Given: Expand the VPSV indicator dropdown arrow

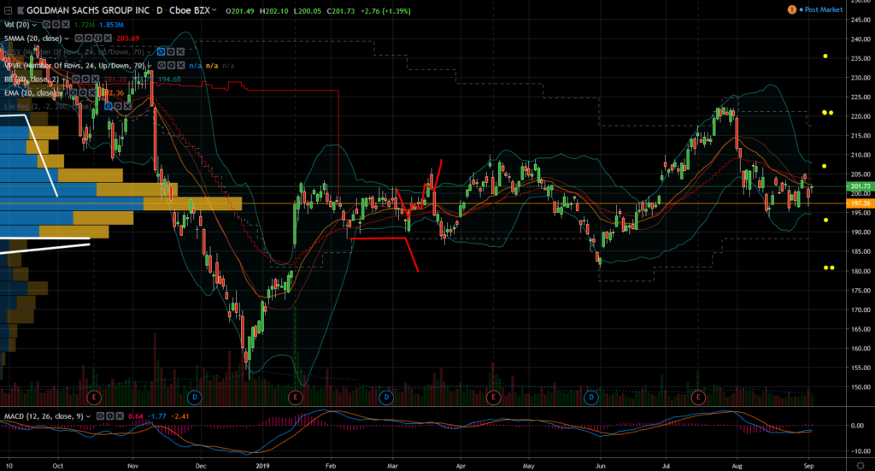Looking at the screenshot, I should pos(149,52).
